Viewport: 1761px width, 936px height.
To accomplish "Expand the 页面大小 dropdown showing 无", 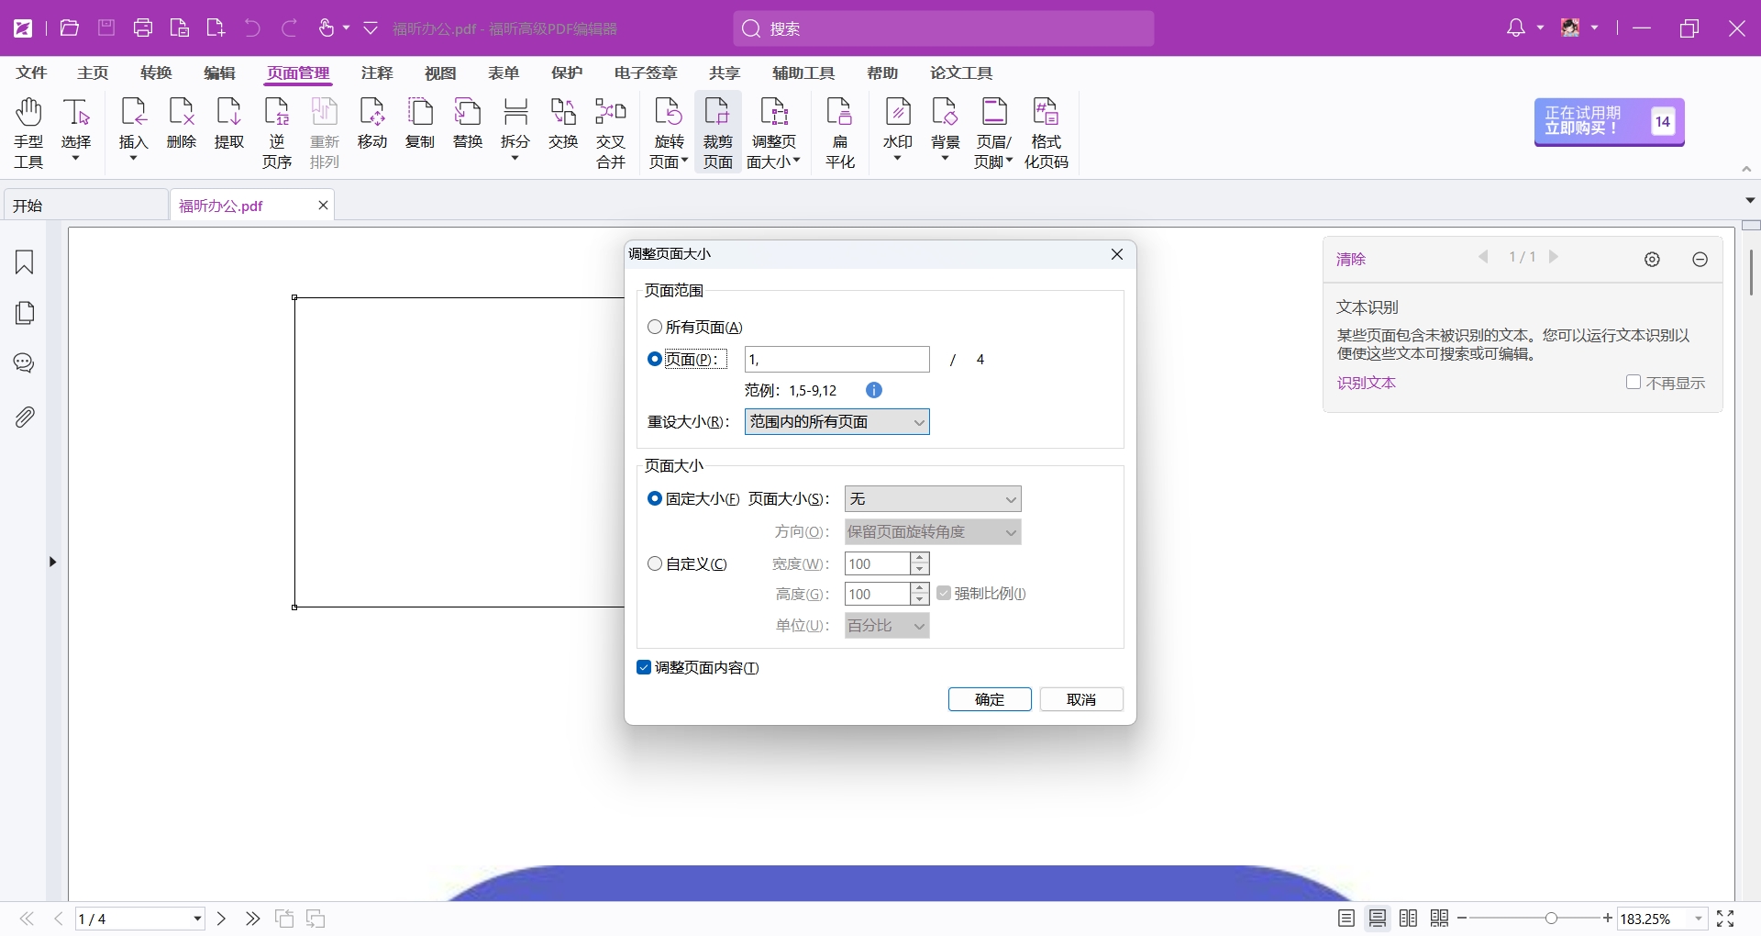I will pos(932,499).
